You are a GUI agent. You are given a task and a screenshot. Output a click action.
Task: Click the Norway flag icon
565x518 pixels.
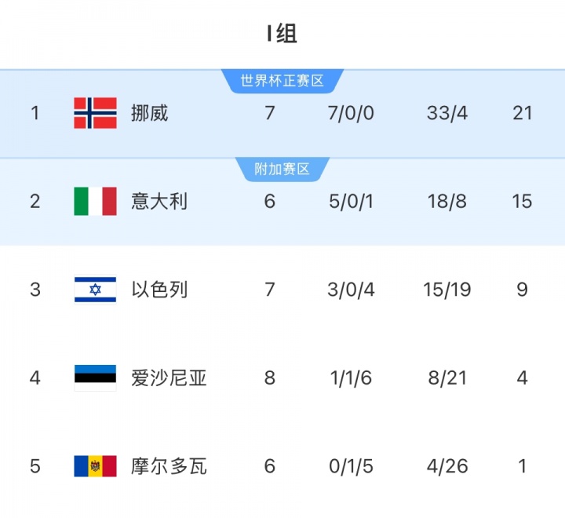(95, 113)
